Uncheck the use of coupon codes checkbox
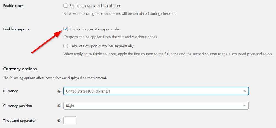Image resolution: width=276 pixels, height=128 pixels. pos(66,29)
